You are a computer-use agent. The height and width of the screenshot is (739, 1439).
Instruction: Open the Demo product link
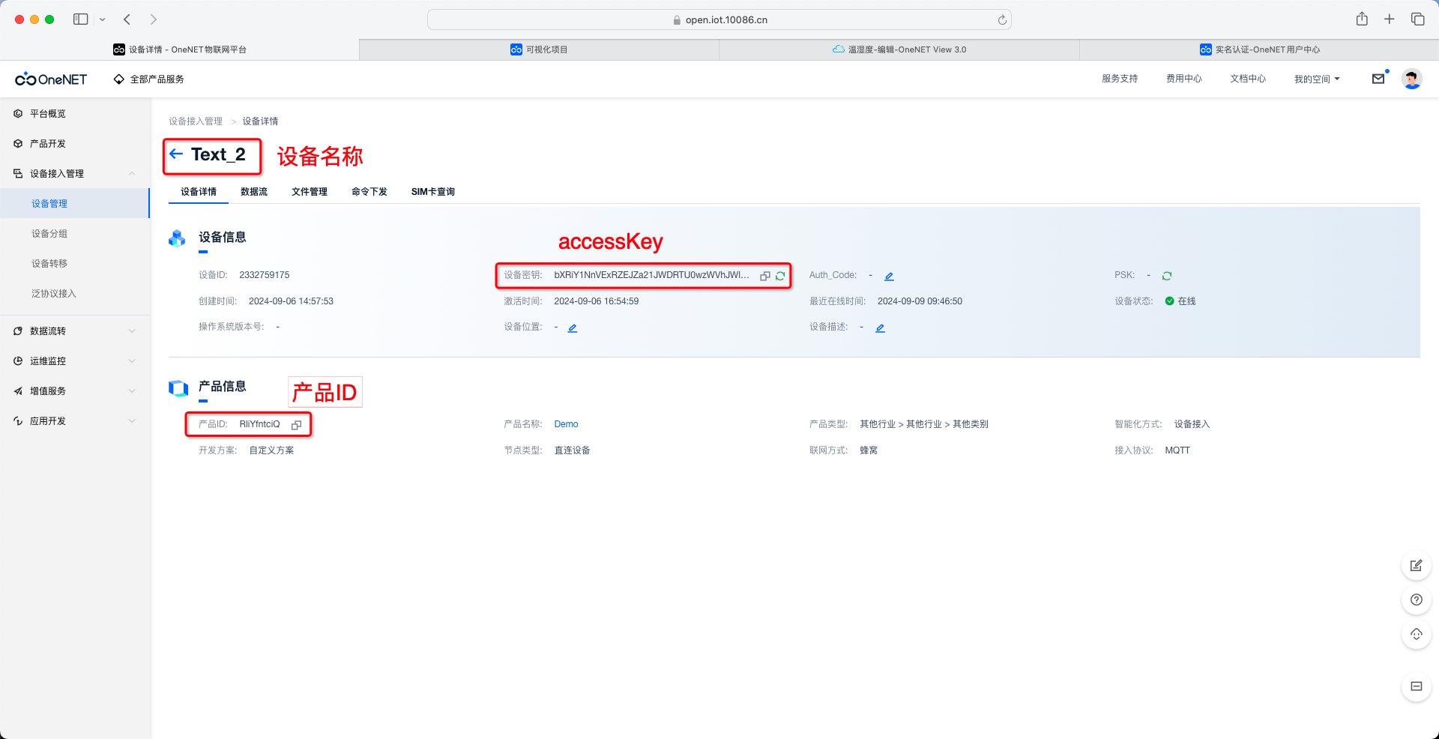(x=566, y=424)
